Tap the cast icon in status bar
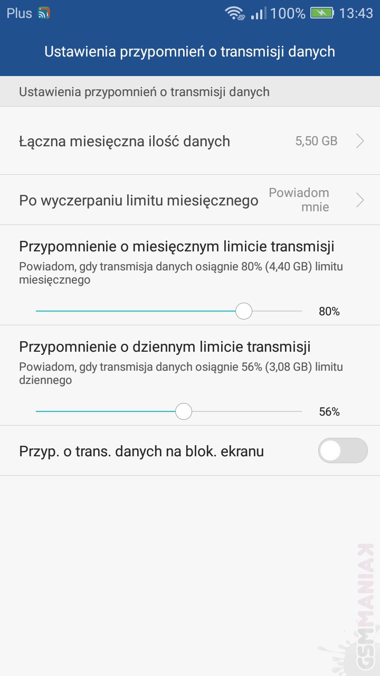Viewport: 380px width, 676px height. pos(44,13)
